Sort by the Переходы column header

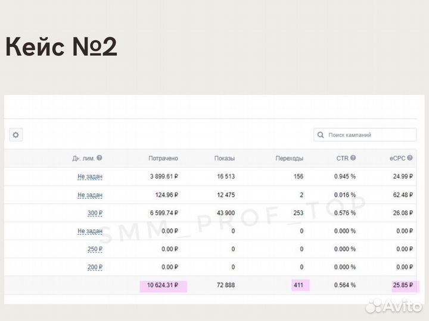[290, 158]
